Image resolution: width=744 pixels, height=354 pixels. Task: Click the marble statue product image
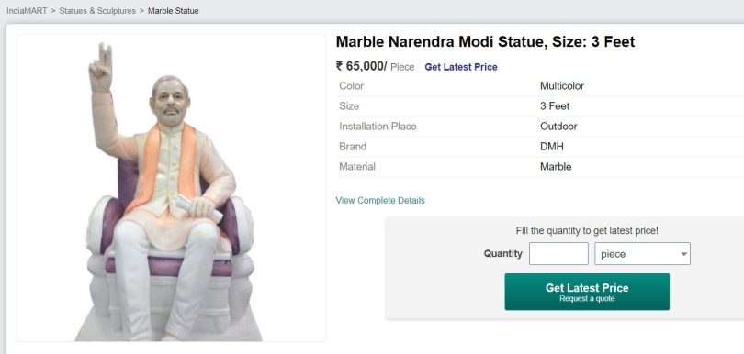pos(170,188)
